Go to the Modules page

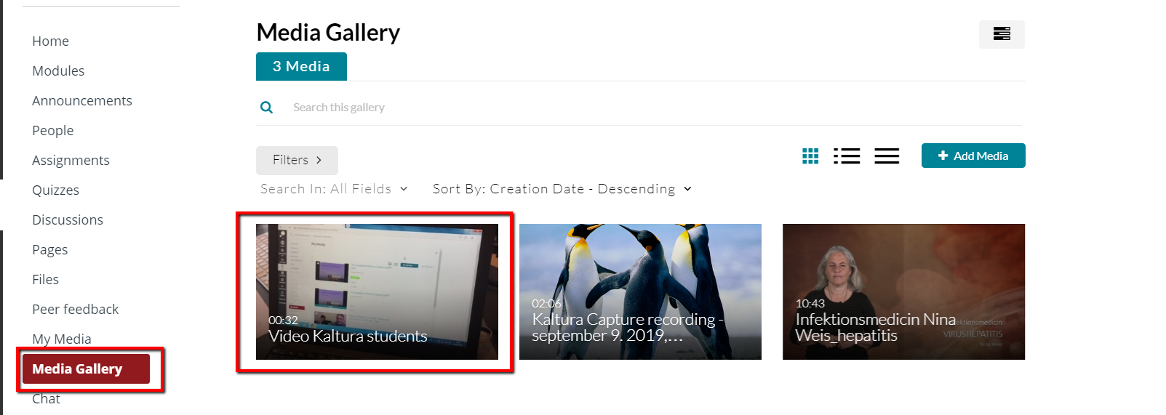pos(58,70)
